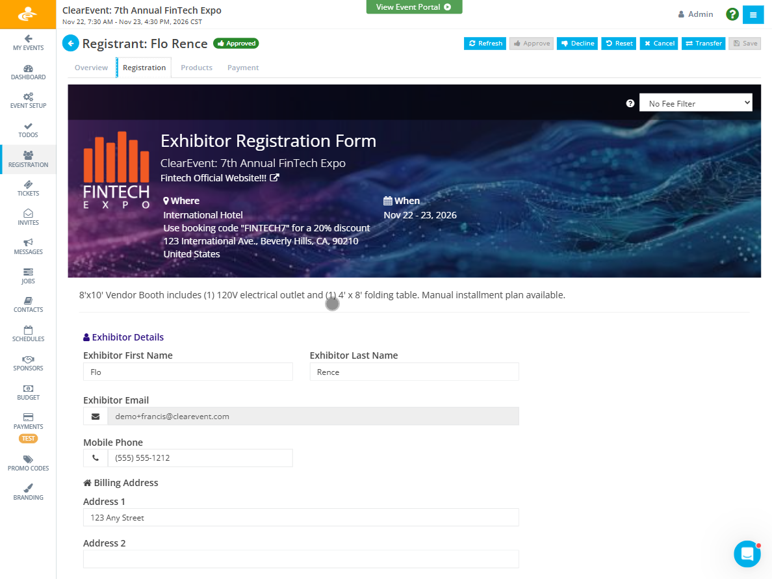Open the teal hamburger menu icon
Image resolution: width=772 pixels, height=579 pixels.
pyautogui.click(x=753, y=14)
